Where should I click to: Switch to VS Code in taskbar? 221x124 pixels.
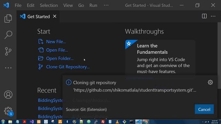point(138,122)
